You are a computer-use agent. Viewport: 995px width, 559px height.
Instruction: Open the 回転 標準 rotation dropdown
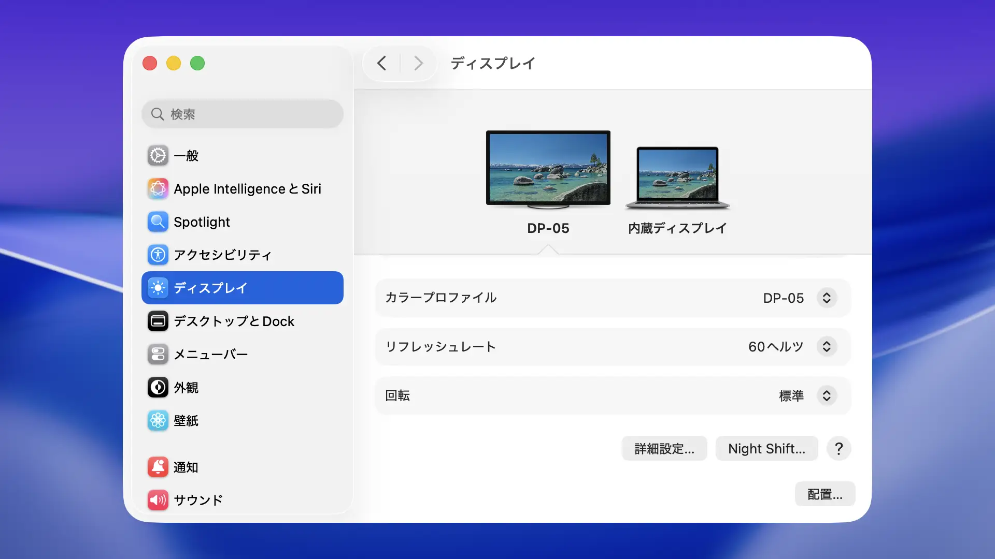pos(827,396)
